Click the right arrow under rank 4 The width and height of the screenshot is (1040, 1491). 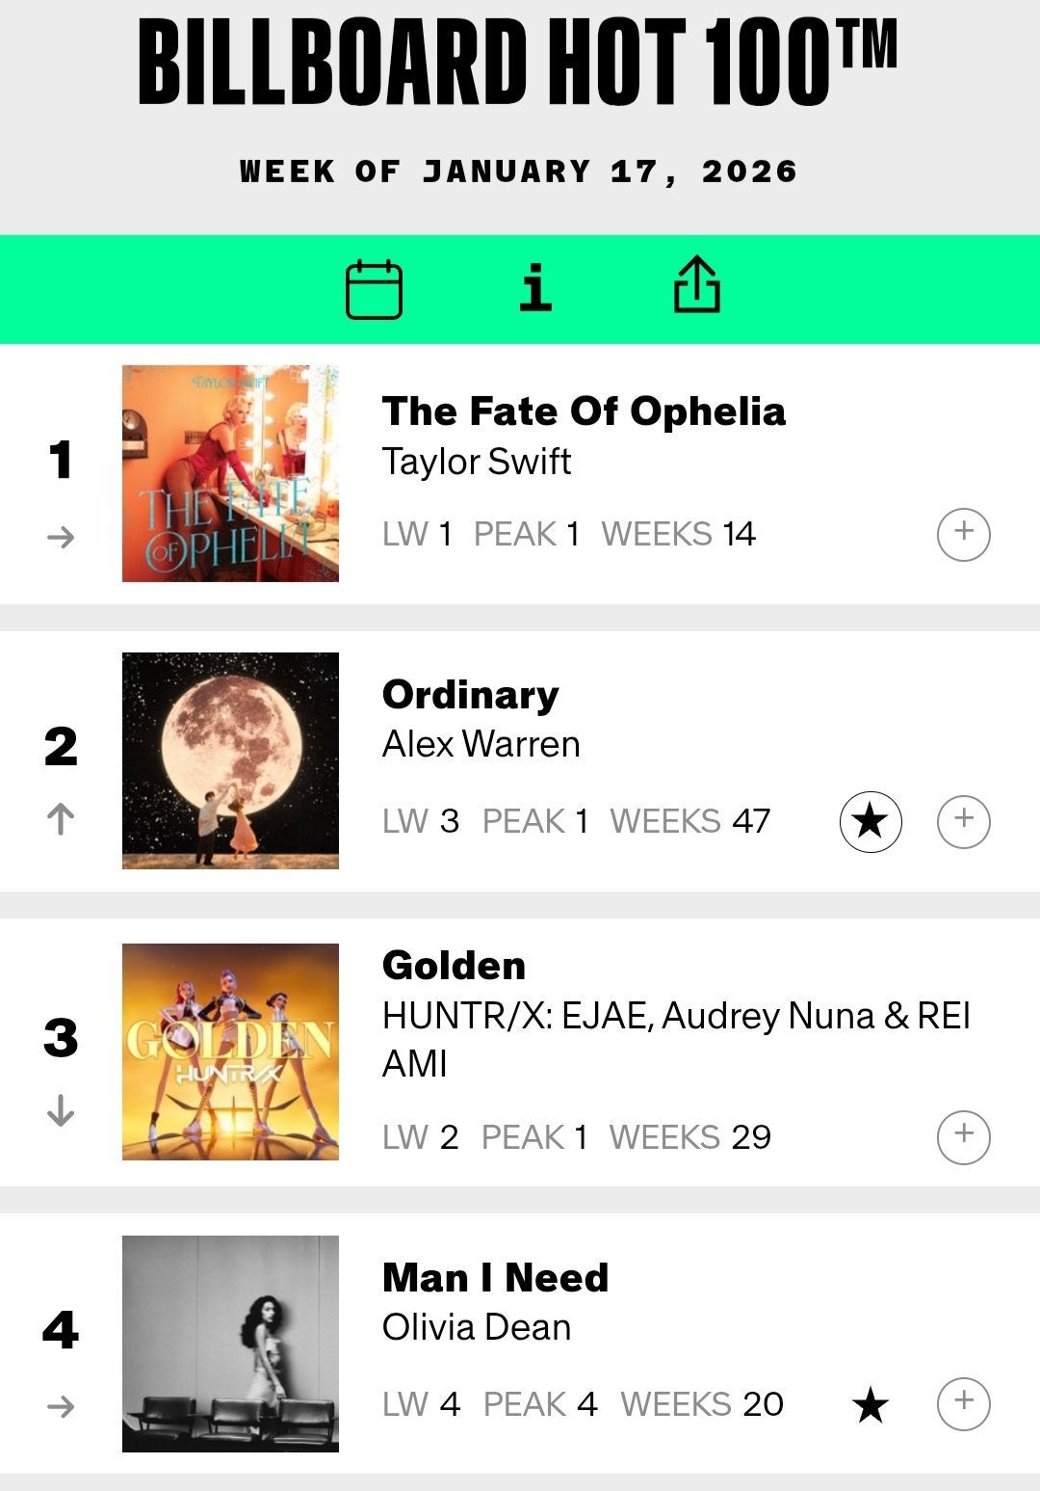point(61,1407)
